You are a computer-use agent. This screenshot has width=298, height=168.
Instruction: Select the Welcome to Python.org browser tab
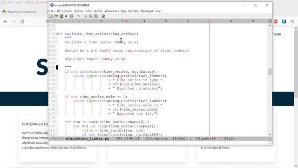22,12
